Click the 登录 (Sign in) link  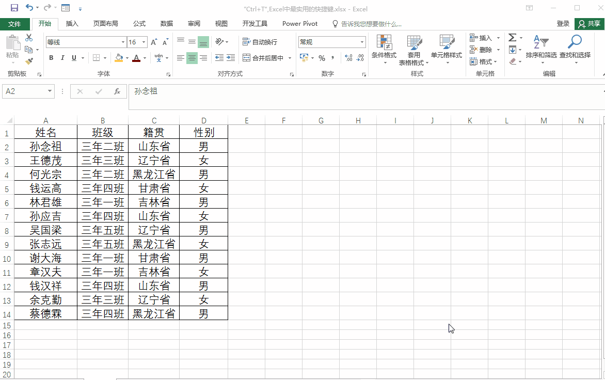(563, 24)
